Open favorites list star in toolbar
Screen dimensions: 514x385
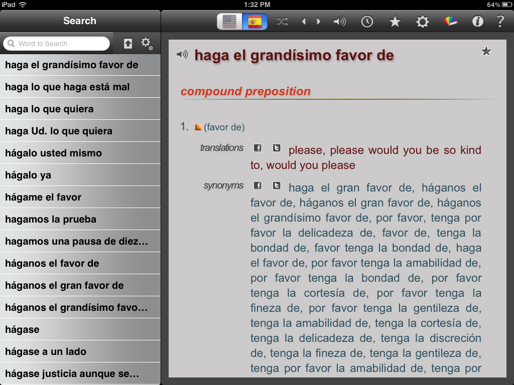[395, 22]
